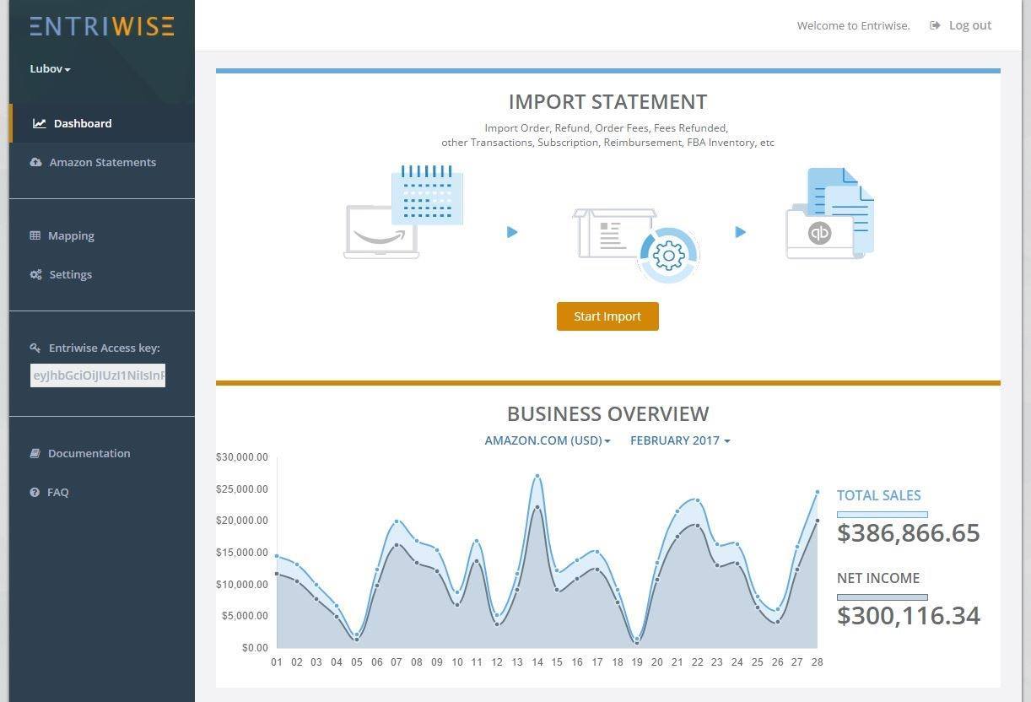Screen dimensions: 1031x702
Task: Click the Amazon Statements cloud icon
Action: pyautogui.click(x=35, y=162)
